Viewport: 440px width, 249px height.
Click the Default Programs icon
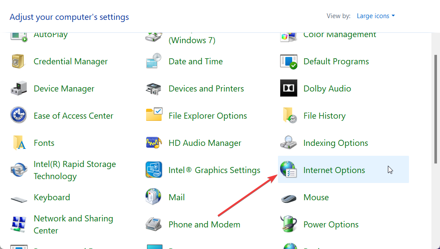click(x=288, y=62)
